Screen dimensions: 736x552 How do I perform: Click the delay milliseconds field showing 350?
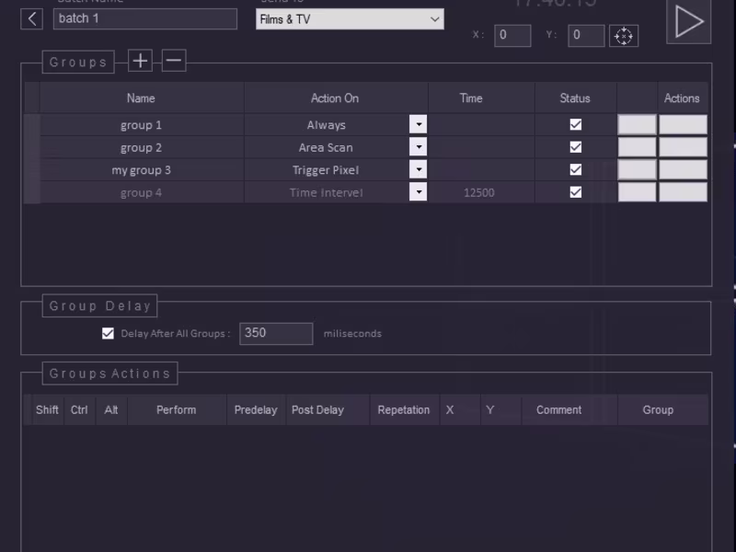click(x=276, y=333)
